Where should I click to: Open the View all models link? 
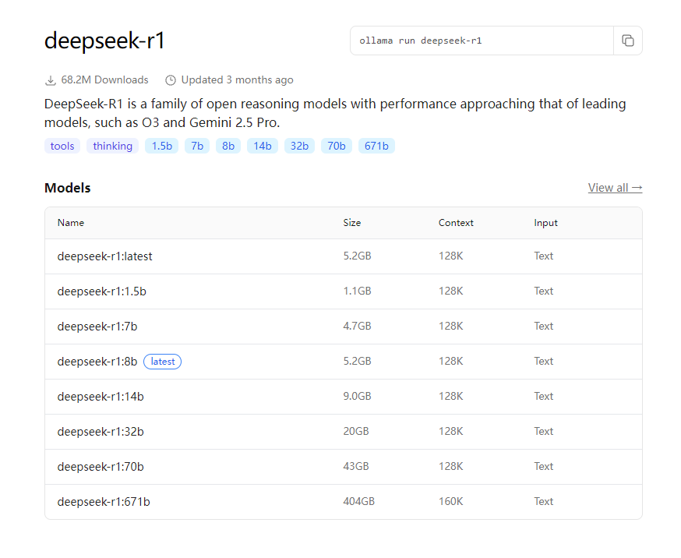pos(615,188)
